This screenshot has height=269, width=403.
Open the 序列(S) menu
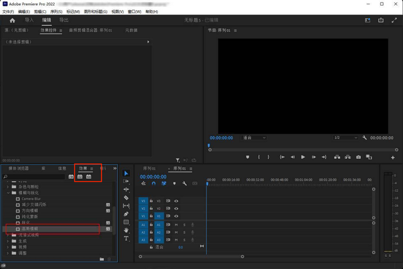55,11
